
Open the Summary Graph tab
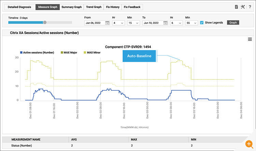click(x=72, y=7)
